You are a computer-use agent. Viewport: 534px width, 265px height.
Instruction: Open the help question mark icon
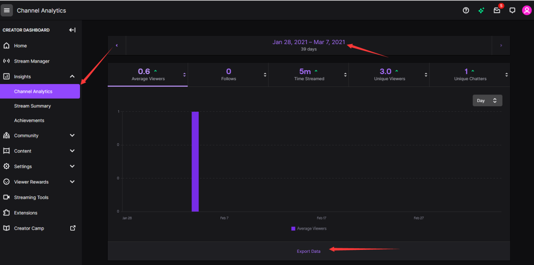point(466,10)
